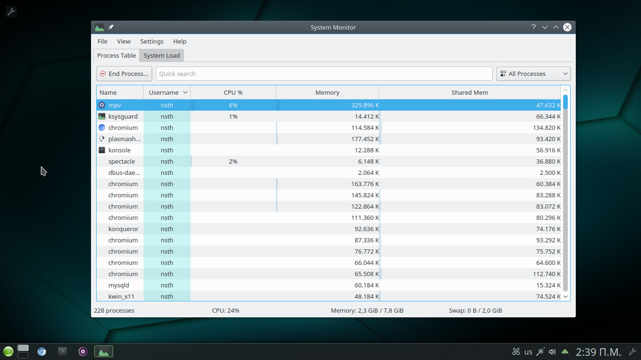The width and height of the screenshot is (641, 360).
Task: Select the konsole process icon
Action: (102, 150)
